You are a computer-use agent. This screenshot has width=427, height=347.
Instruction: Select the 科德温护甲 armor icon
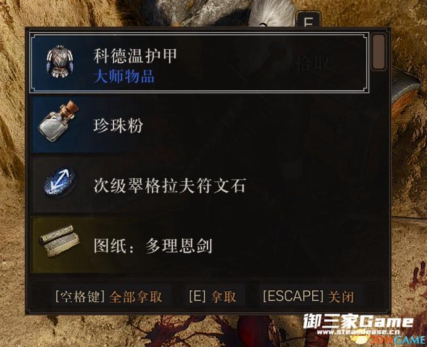coord(60,62)
